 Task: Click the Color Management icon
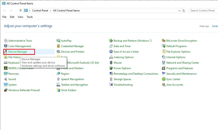click(x=6, y=46)
